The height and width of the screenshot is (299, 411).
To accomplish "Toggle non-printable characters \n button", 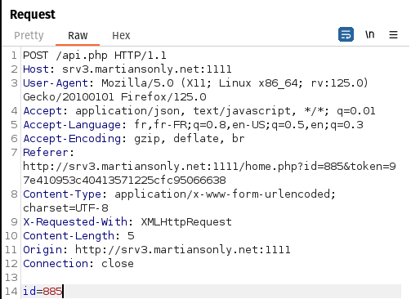I will [x=370, y=34].
